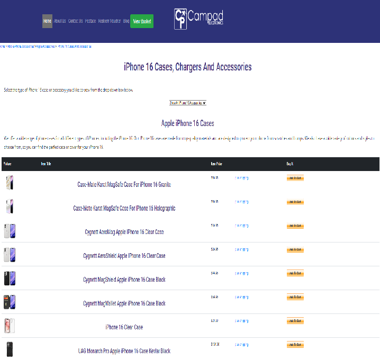Click plus shipping link for Cygnett AeroMag case

(x=242, y=226)
